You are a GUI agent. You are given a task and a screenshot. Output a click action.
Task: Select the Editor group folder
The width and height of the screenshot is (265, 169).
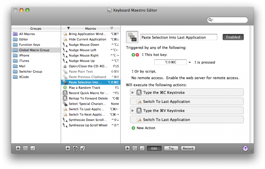pyautogui.click(x=36, y=39)
